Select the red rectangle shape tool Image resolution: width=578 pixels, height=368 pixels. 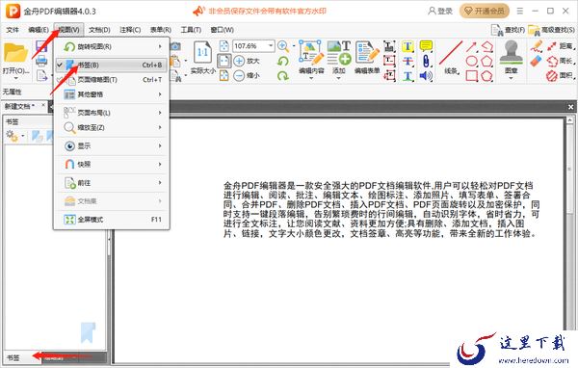pyautogui.click(x=471, y=76)
